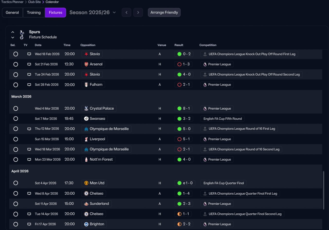Select the Liverpool fixture radio button
Image resolution: width=329 pixels, height=230 pixels.
point(16,139)
